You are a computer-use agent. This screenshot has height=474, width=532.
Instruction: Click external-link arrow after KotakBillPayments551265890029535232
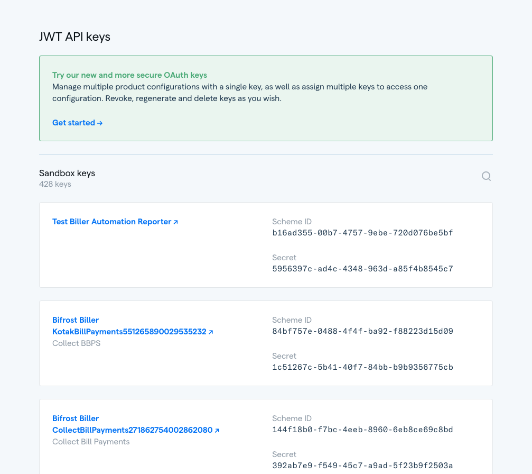(211, 332)
